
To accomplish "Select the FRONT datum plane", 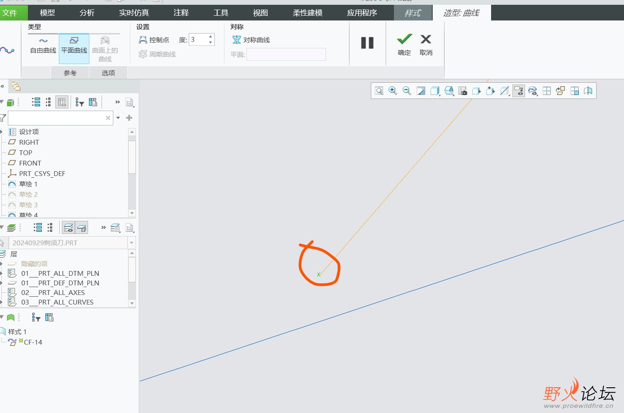I will 30,163.
